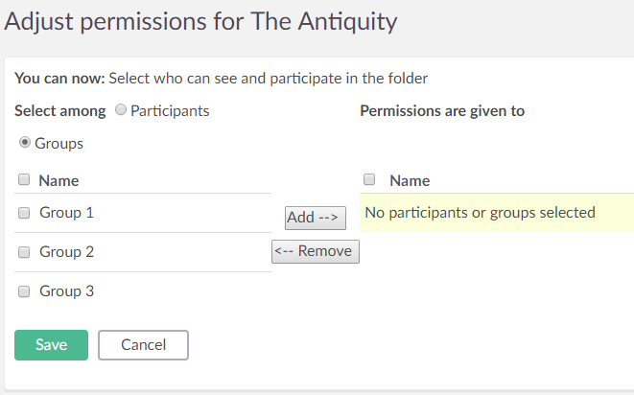
Task: Click the Participants text label
Action: pyautogui.click(x=170, y=111)
